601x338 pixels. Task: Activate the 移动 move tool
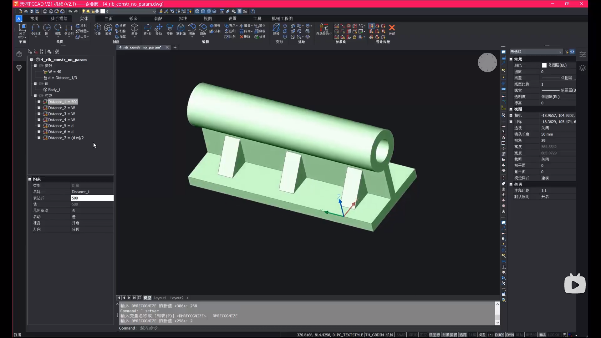pyautogui.click(x=159, y=29)
